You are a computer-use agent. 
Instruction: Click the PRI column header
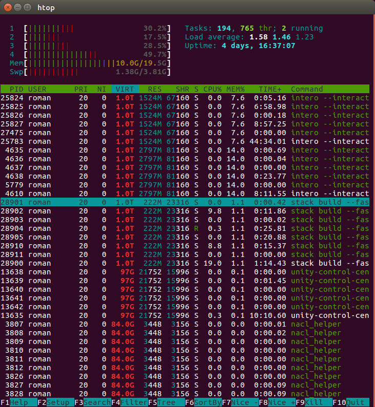pos(81,89)
